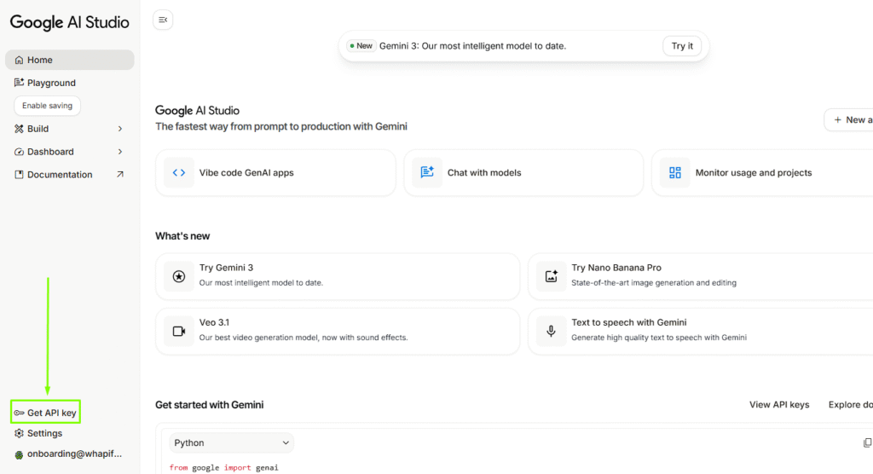Click Get API key
Image resolution: width=873 pixels, height=474 pixels.
pos(46,412)
